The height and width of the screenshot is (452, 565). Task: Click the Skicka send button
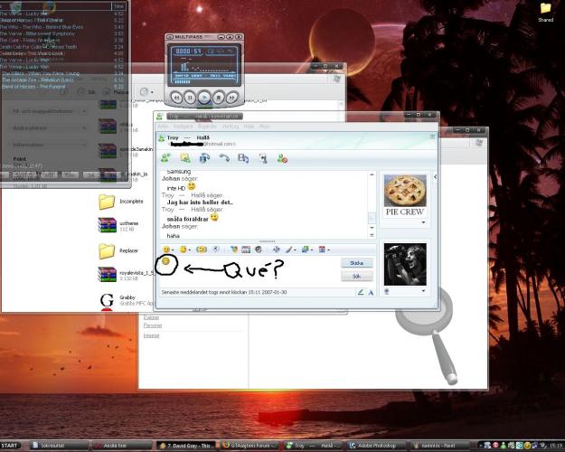click(x=355, y=262)
